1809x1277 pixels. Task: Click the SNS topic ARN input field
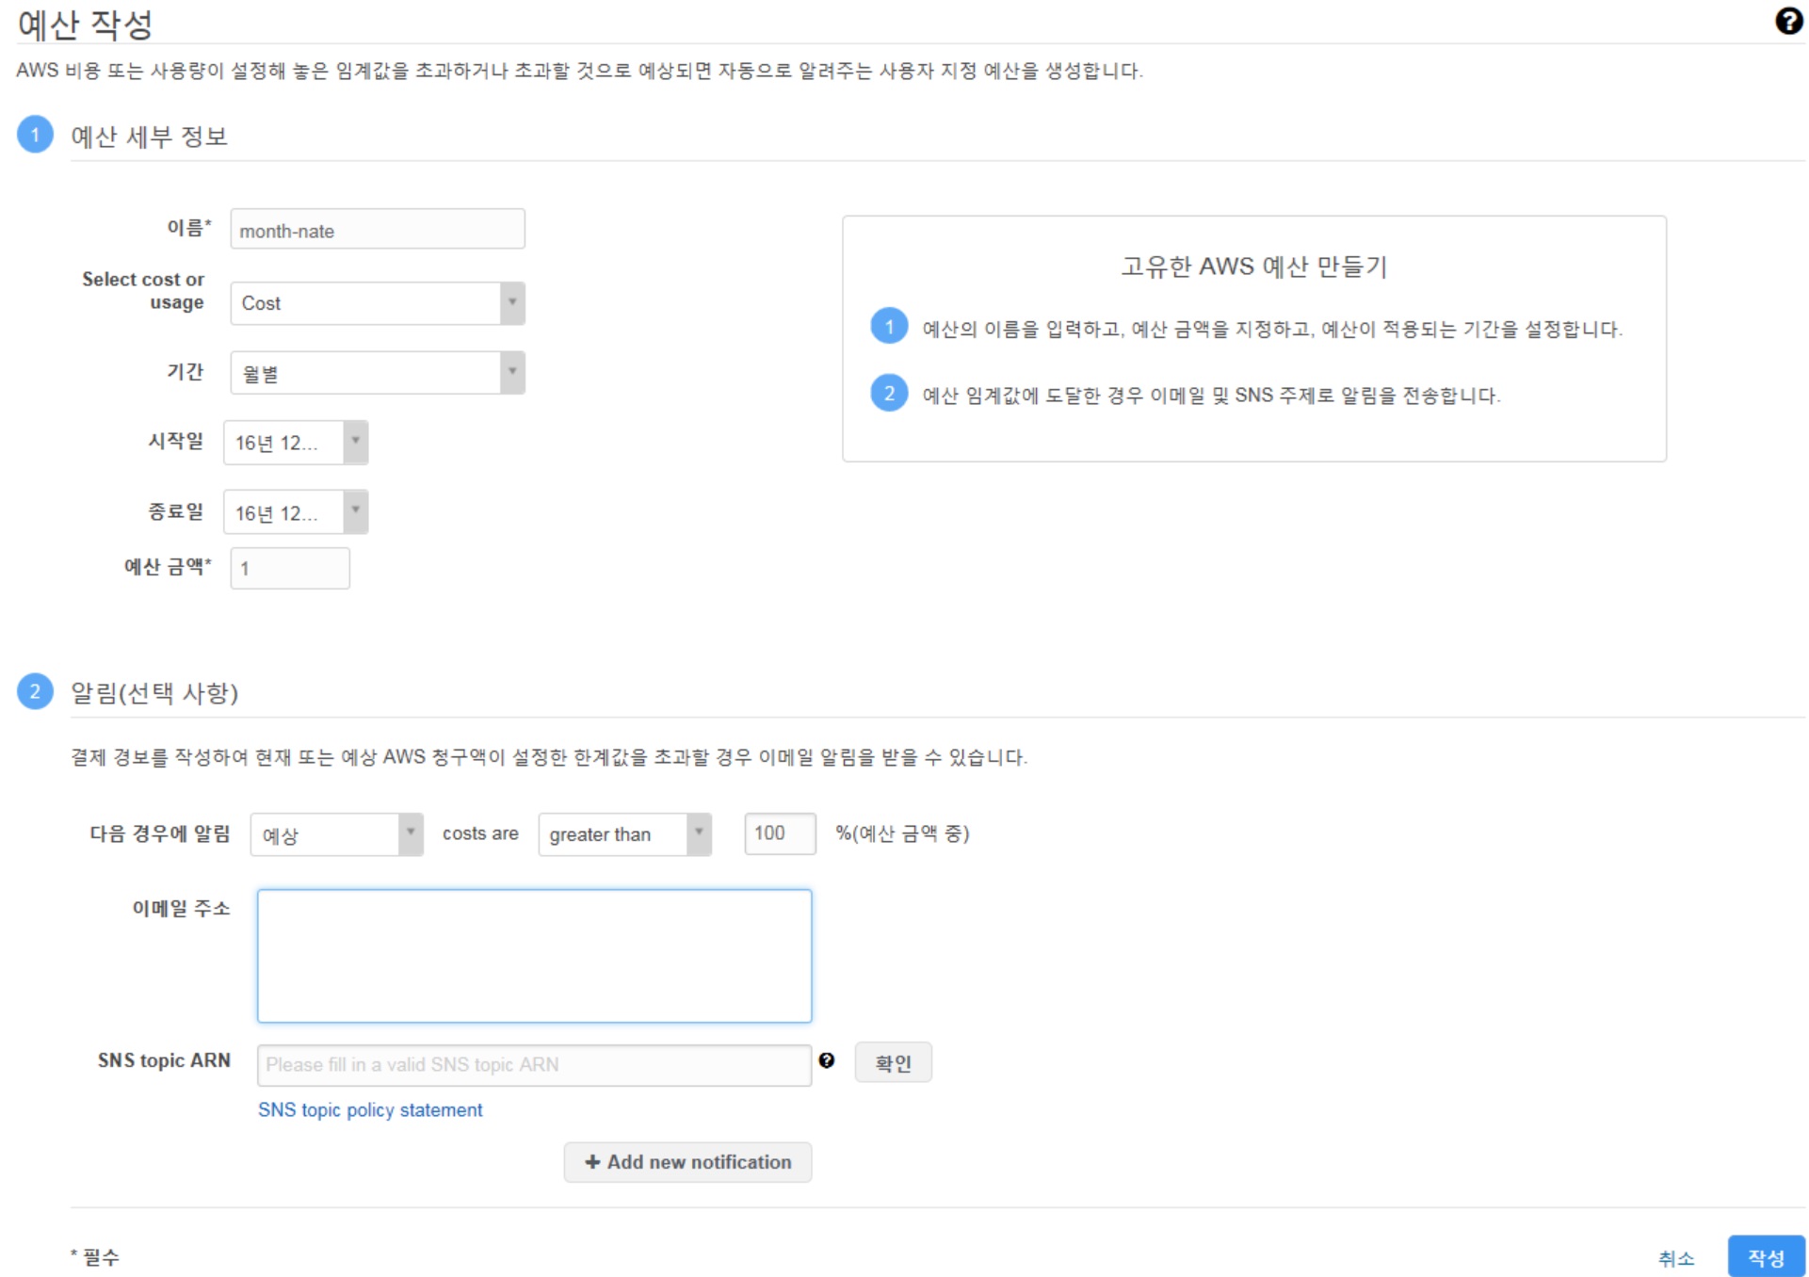(535, 1065)
